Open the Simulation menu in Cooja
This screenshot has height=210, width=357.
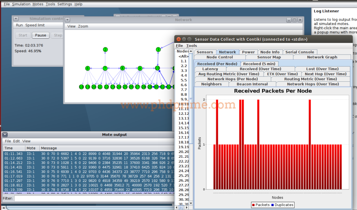coord(21,4)
